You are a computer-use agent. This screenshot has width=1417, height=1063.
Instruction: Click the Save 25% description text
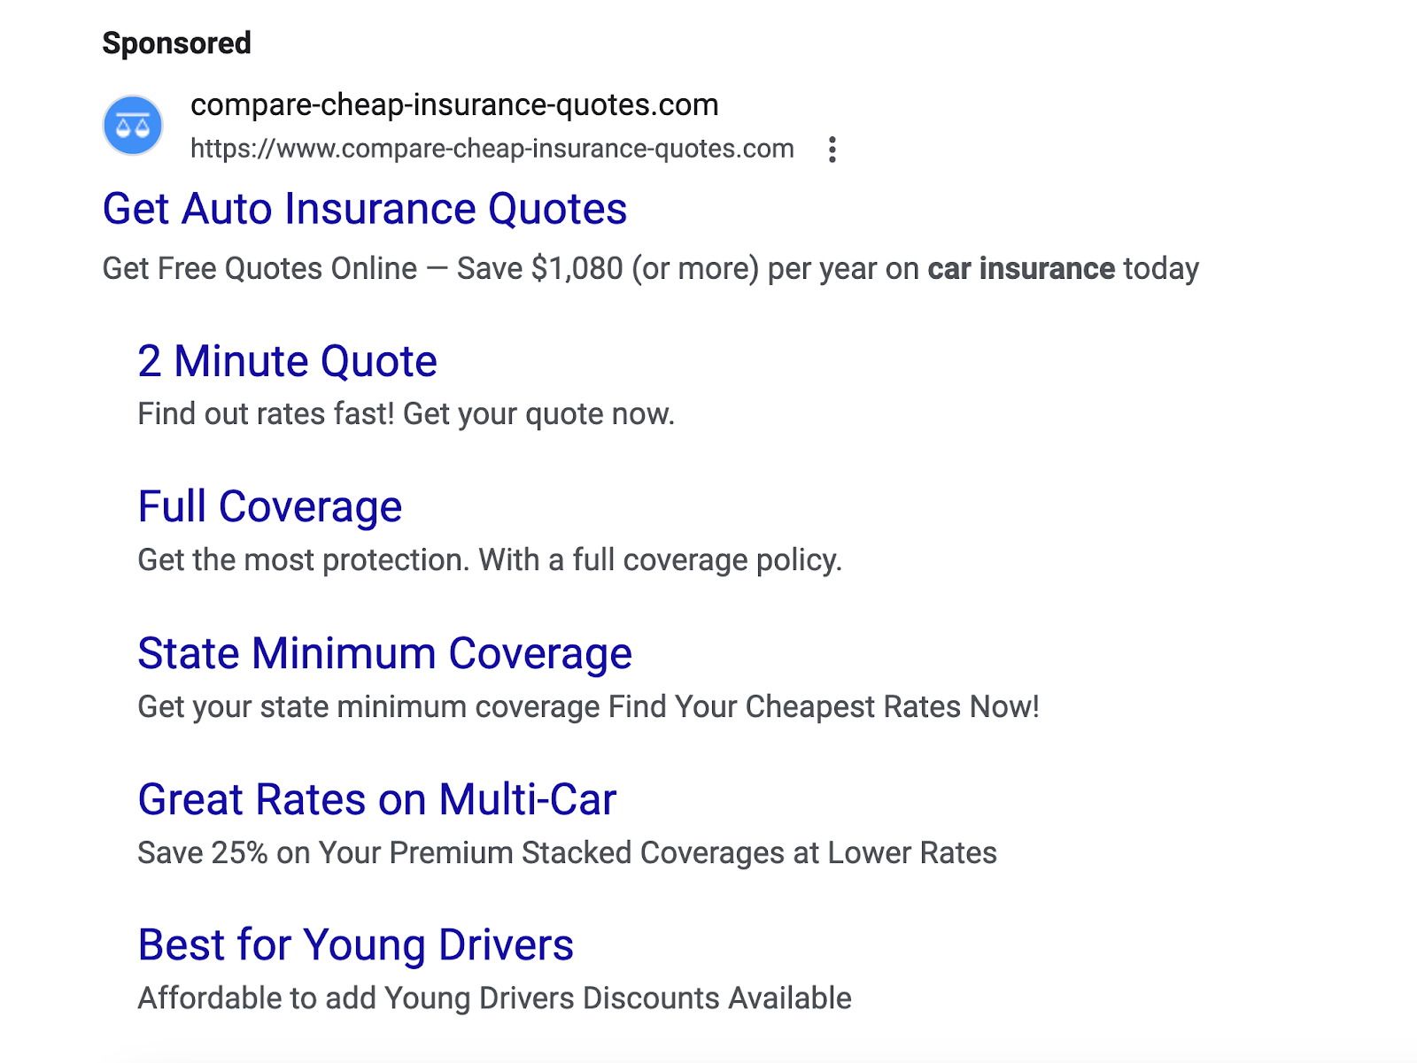coord(567,853)
